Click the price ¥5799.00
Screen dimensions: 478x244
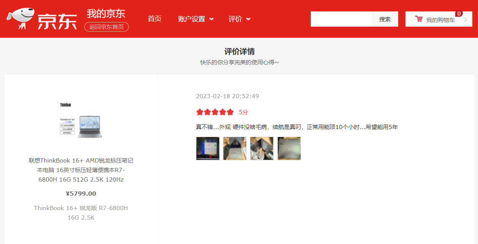(x=81, y=193)
